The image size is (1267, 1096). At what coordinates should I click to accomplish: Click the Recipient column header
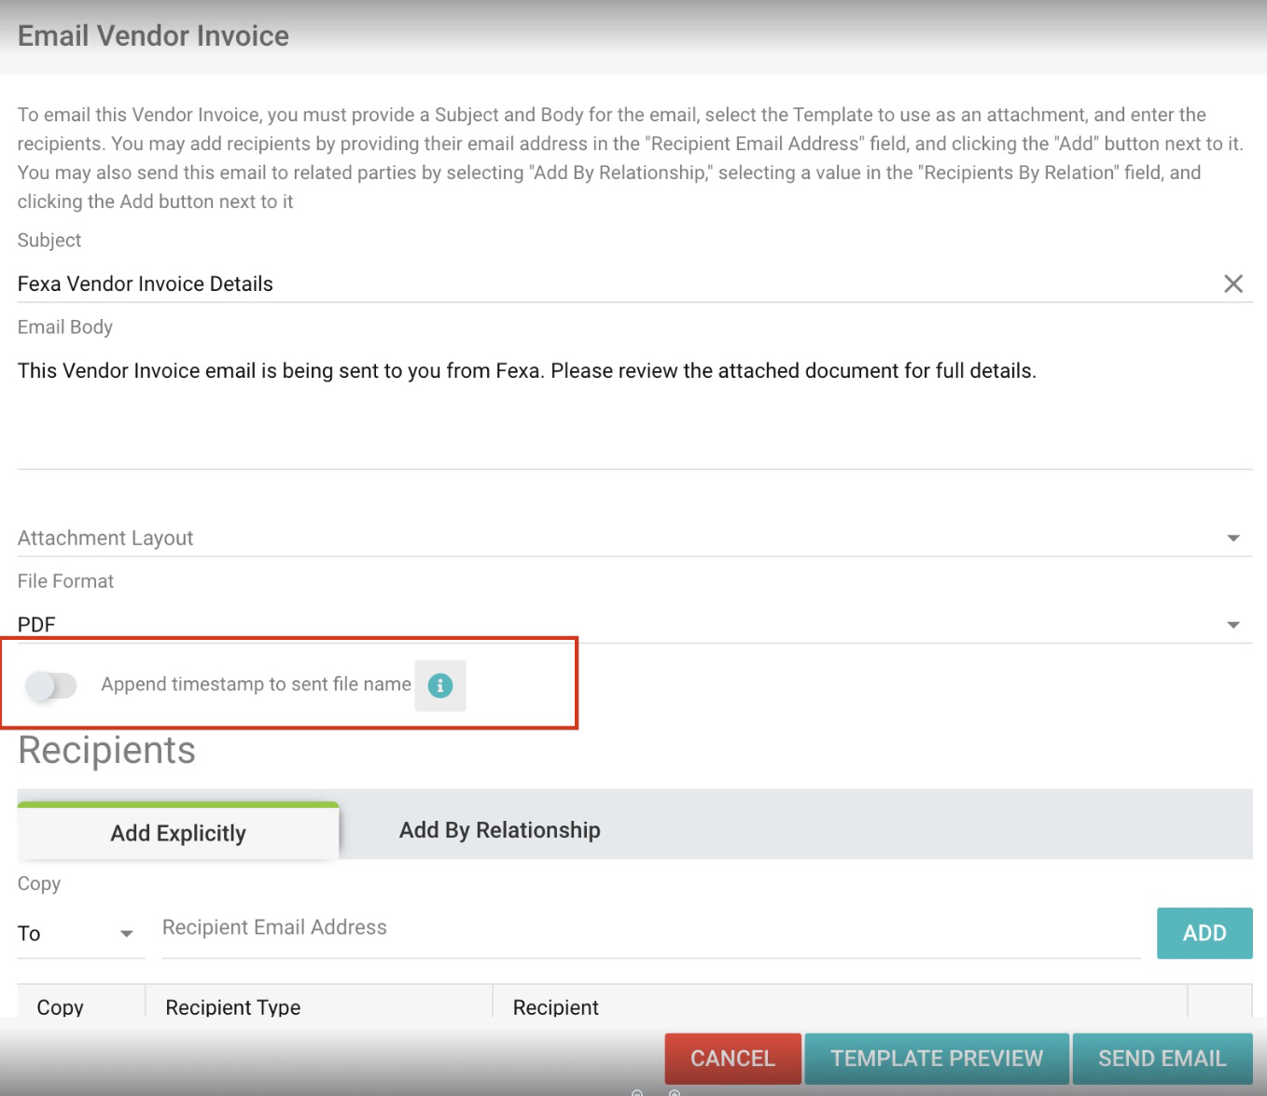(x=556, y=1006)
